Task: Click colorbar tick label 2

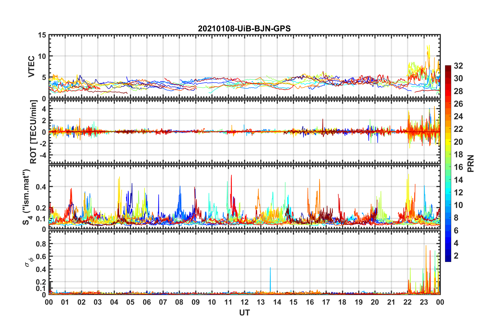Action: coord(456,256)
